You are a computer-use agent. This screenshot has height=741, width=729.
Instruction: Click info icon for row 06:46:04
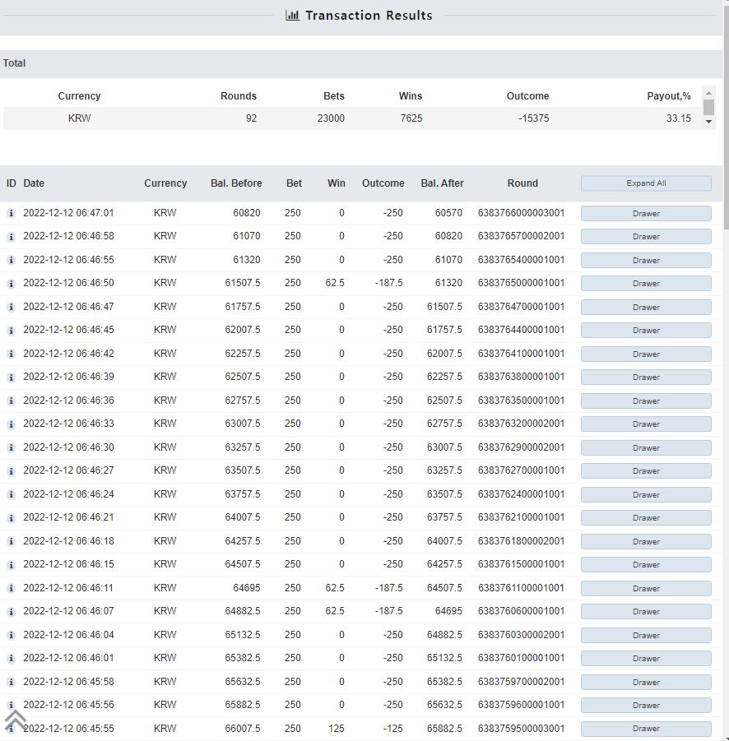[x=12, y=635]
